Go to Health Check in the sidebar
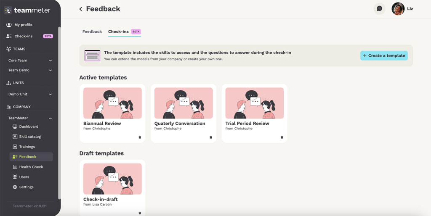 pos(31,167)
